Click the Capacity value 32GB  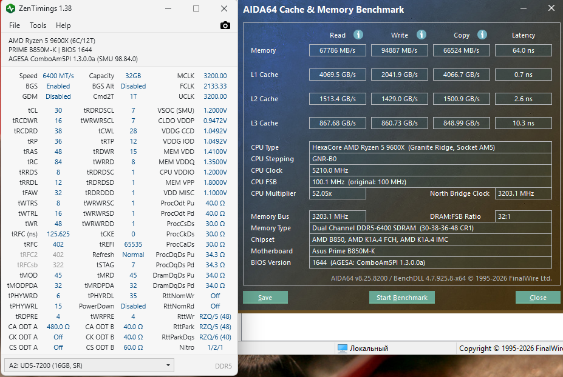click(133, 76)
